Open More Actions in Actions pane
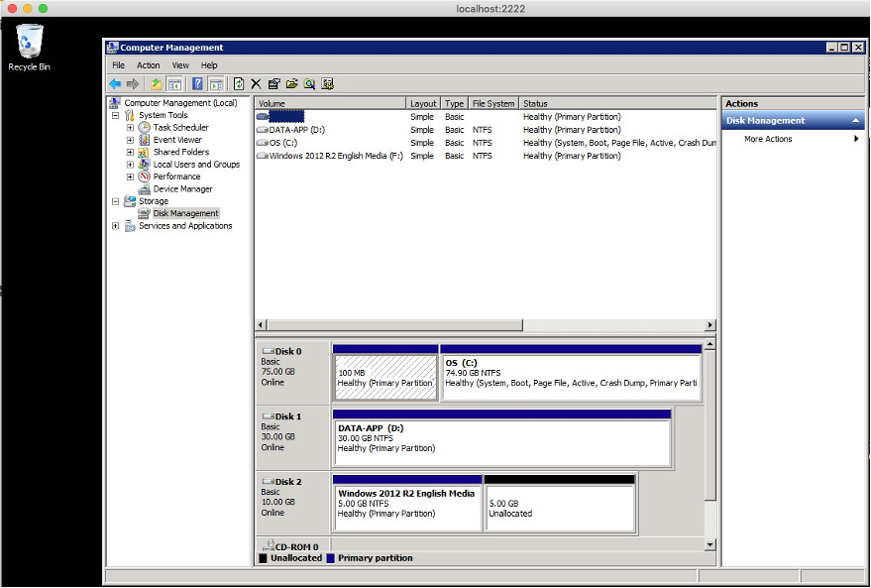 (x=769, y=139)
